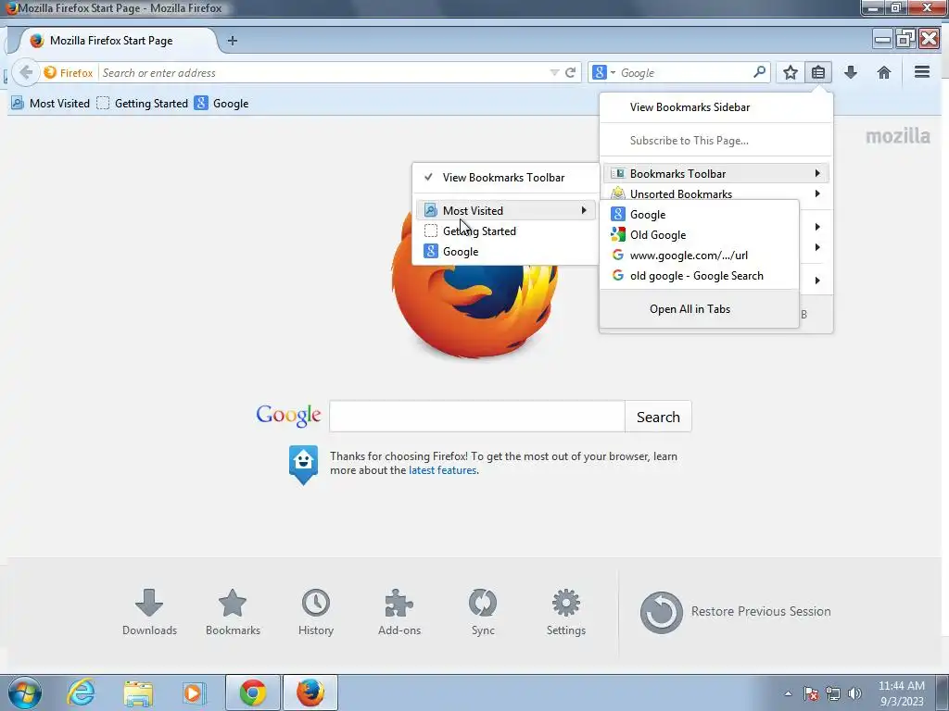Open www.google.com/.../url most visited entry
949x711 pixels.
[699, 256]
